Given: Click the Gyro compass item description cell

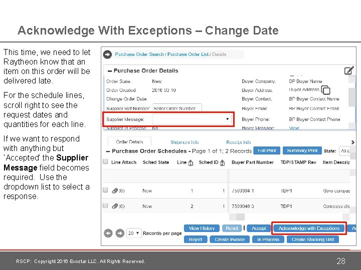Looking at the screenshot, I should [x=336, y=191].
